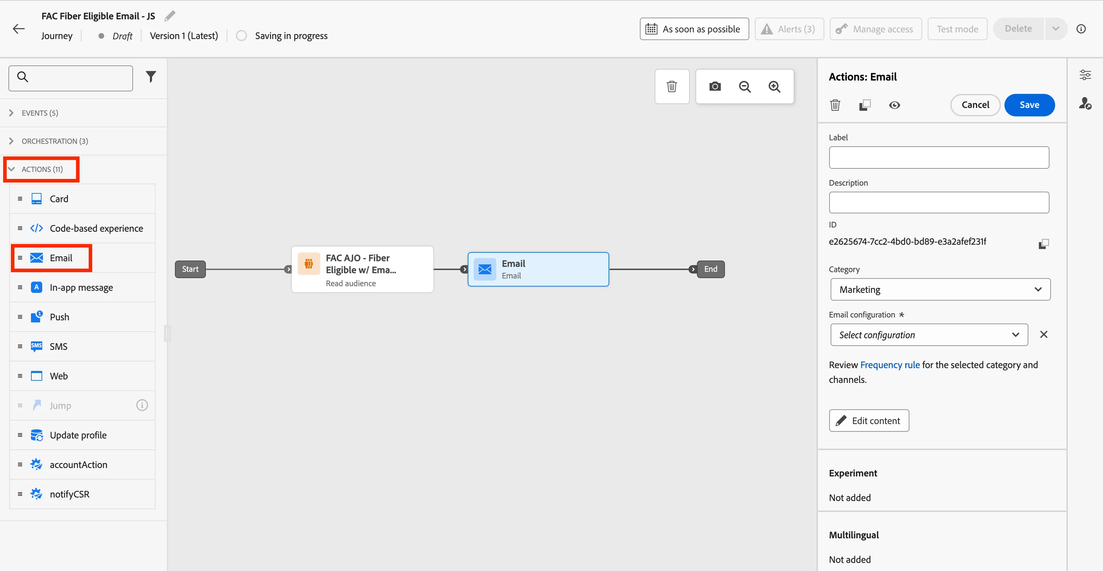Click the Edit content button
The image size is (1103, 571).
pos(869,421)
